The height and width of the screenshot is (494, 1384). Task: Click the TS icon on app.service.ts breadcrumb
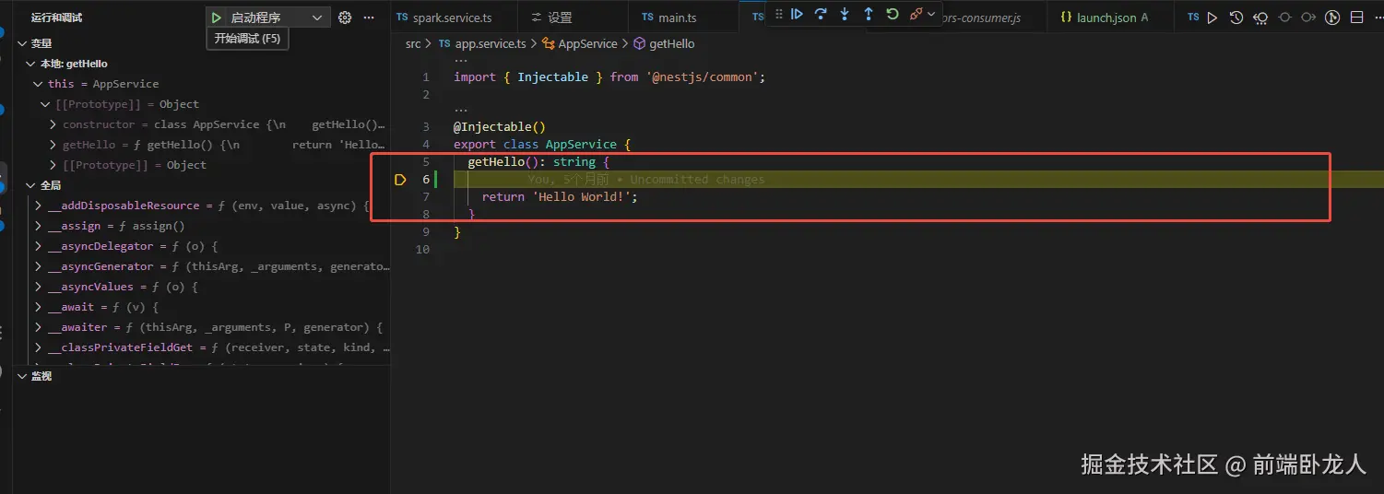(x=444, y=43)
